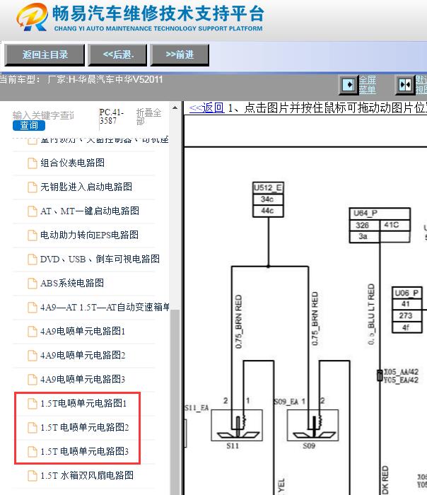Click the U06_P connector box in diagram
Image resolution: width=427 pixels, height=495 pixels.
tap(406, 310)
